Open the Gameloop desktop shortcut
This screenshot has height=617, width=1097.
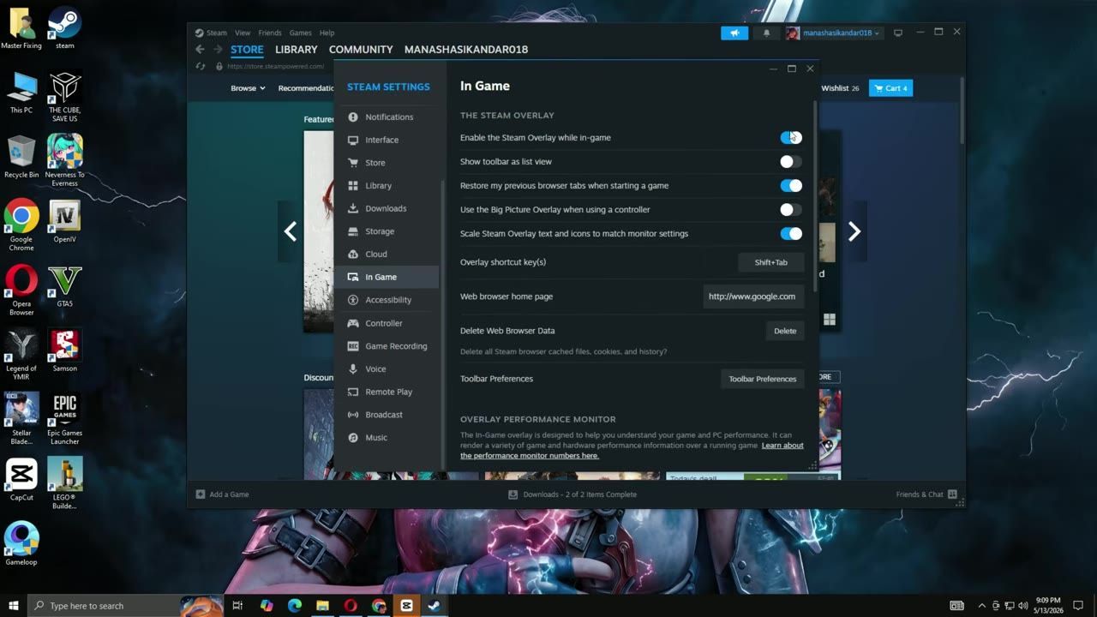tap(21, 544)
